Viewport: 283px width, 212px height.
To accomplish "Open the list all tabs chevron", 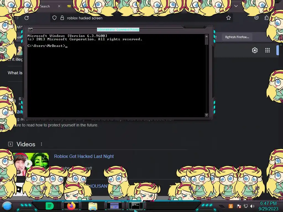I will (x=236, y=6).
